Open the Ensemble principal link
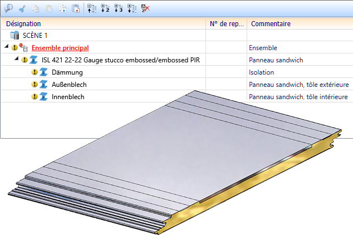 tap(60, 48)
